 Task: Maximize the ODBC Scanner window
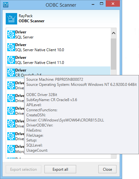102,3
